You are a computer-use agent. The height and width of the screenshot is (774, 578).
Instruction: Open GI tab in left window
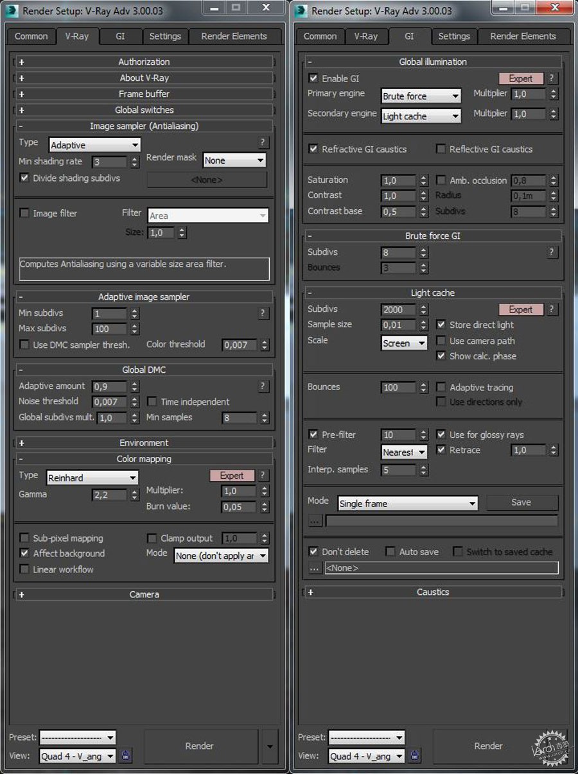[x=121, y=37]
